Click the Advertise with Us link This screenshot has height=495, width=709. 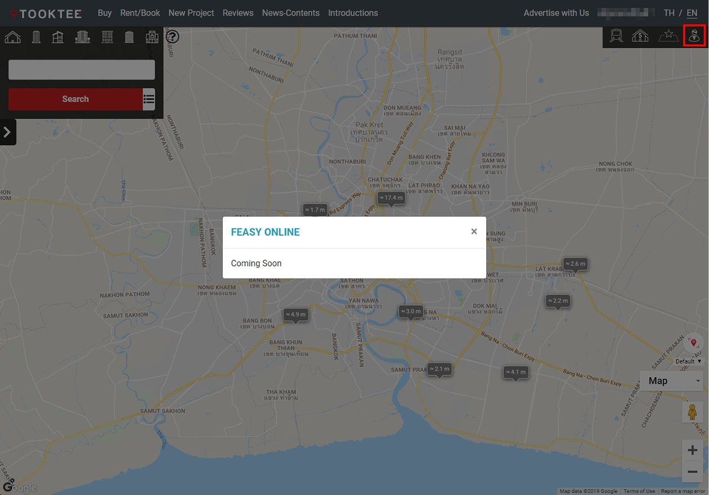click(556, 13)
